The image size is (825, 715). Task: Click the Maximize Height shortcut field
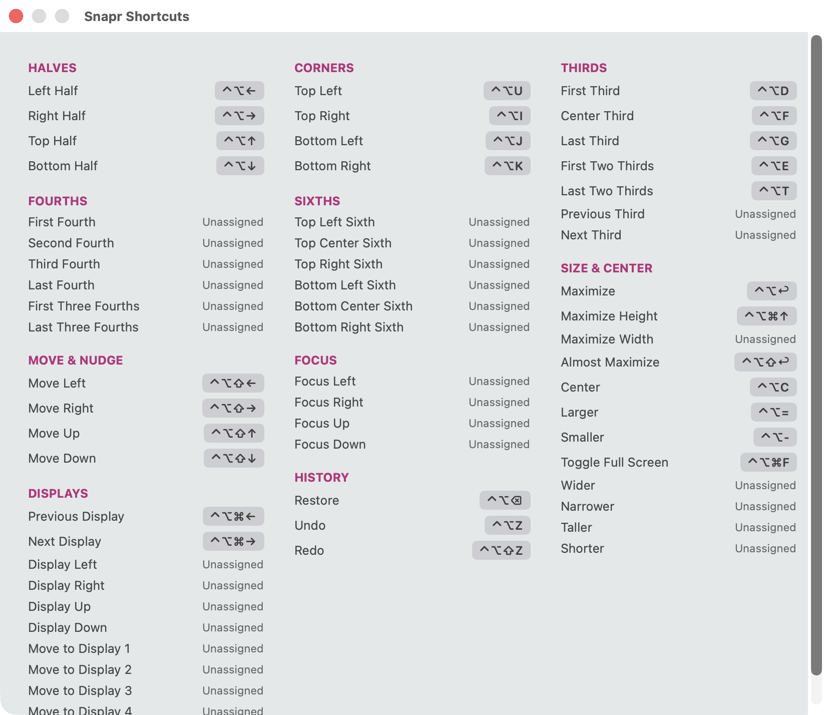coord(766,316)
